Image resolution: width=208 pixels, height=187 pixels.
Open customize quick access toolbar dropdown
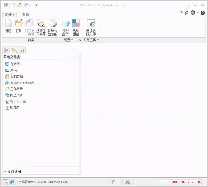tap(36, 5)
